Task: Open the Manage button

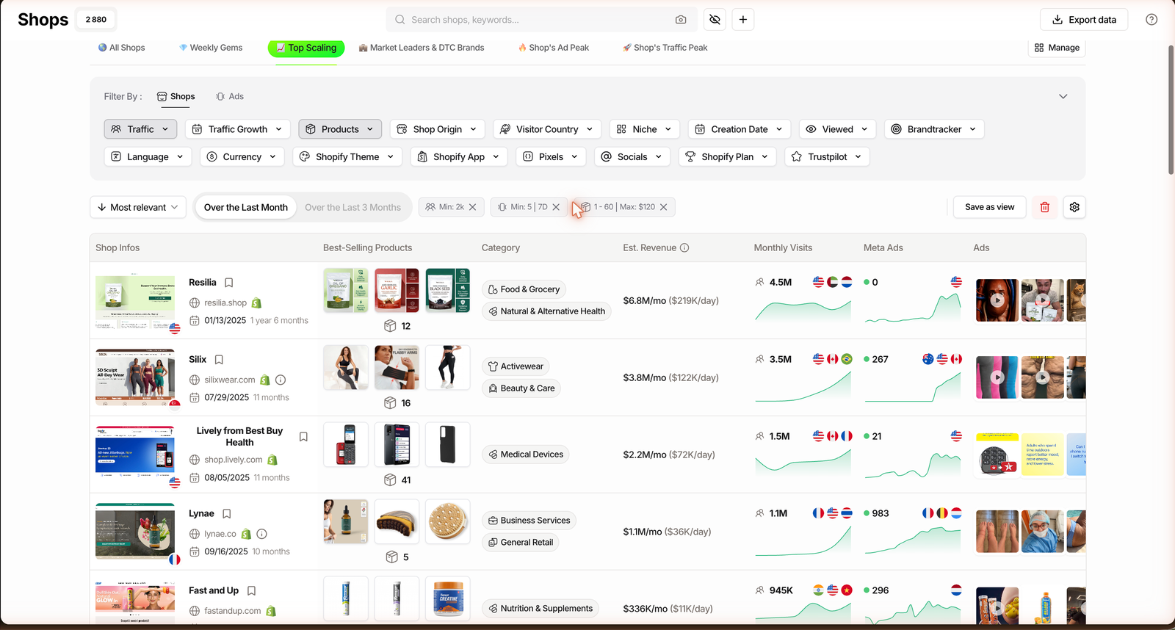Action: point(1057,48)
